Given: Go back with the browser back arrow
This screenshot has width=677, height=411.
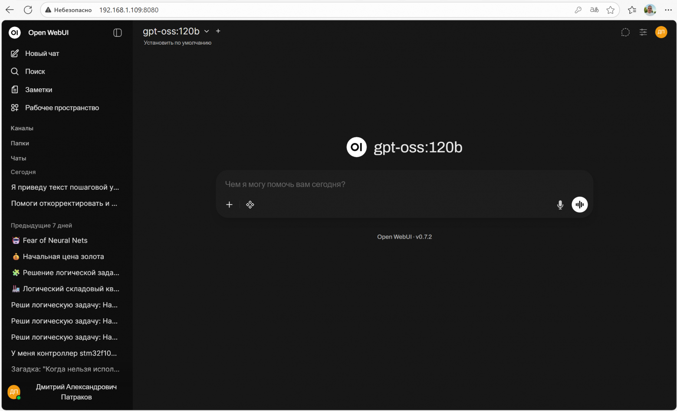Looking at the screenshot, I should (x=10, y=10).
